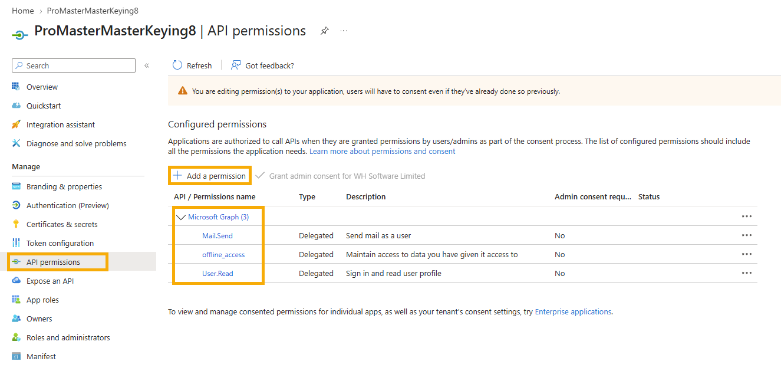Open Diagnose and solve problems
The image size is (781, 371).
click(x=77, y=143)
